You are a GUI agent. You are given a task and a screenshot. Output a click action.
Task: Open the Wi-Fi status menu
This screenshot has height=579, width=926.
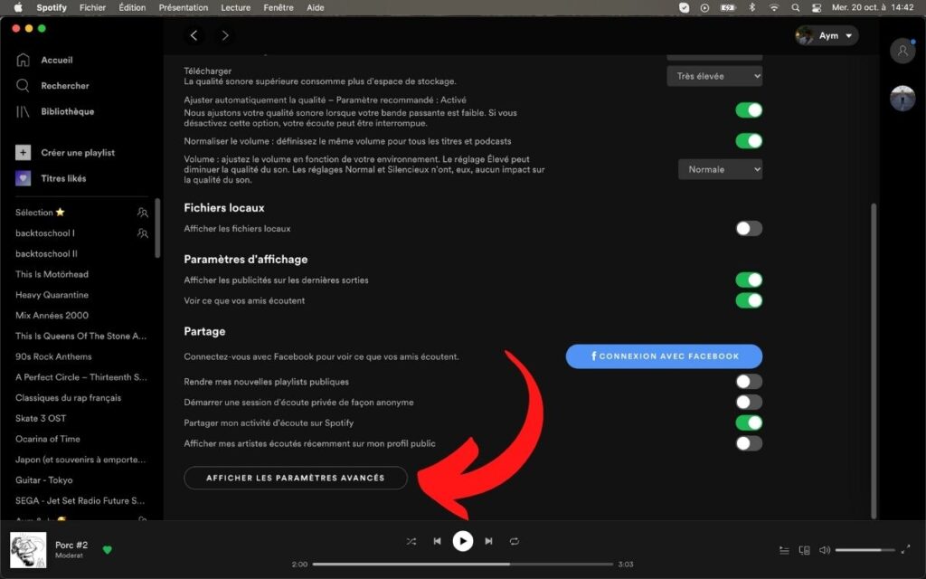coord(774,7)
